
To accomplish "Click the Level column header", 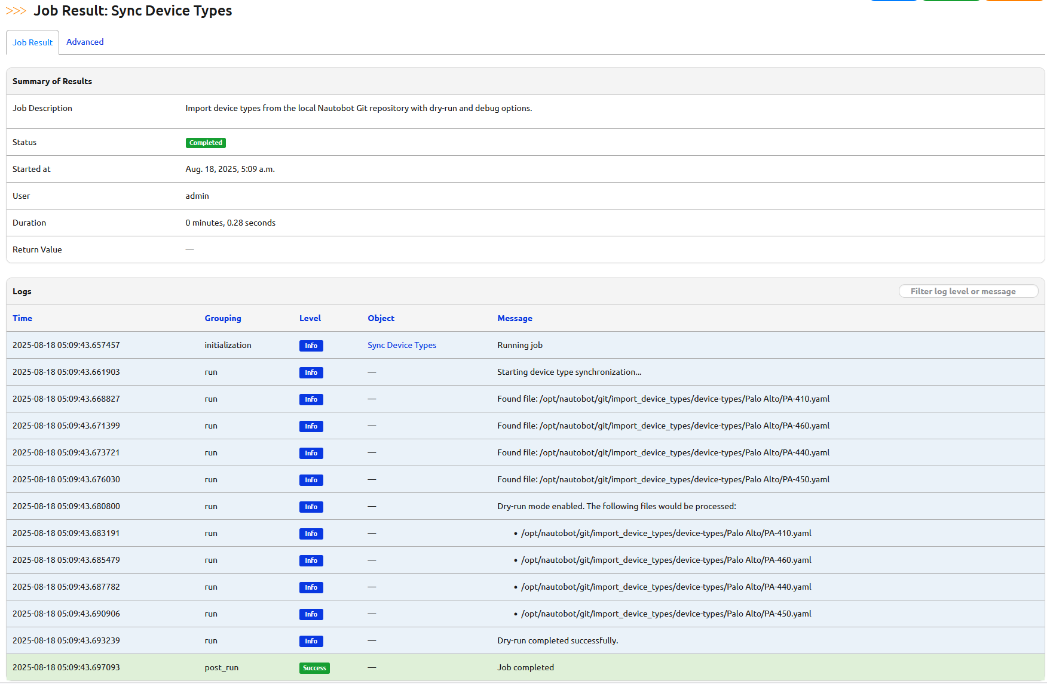I will [x=310, y=318].
